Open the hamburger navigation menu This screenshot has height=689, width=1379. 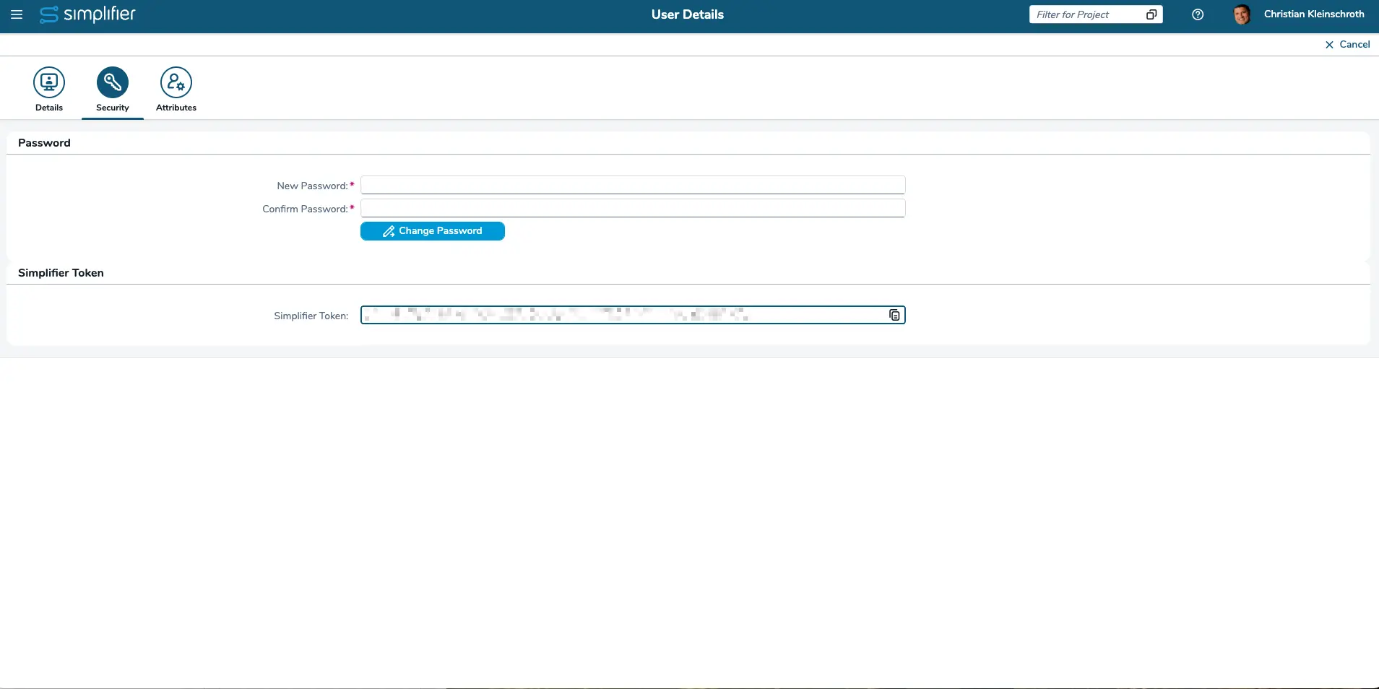coord(17,14)
